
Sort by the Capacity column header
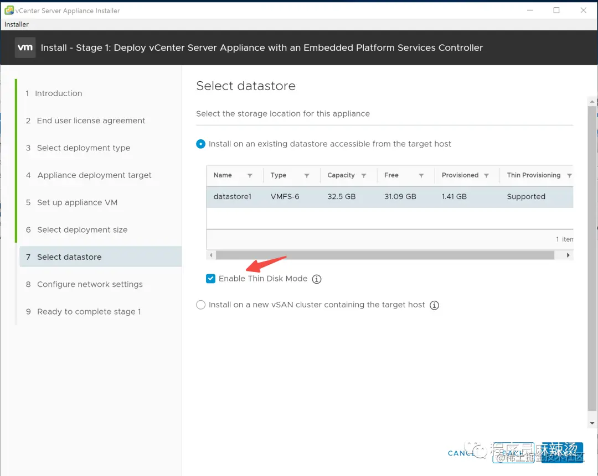pyautogui.click(x=341, y=175)
